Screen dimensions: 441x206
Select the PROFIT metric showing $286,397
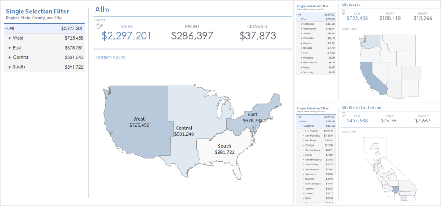192,35
